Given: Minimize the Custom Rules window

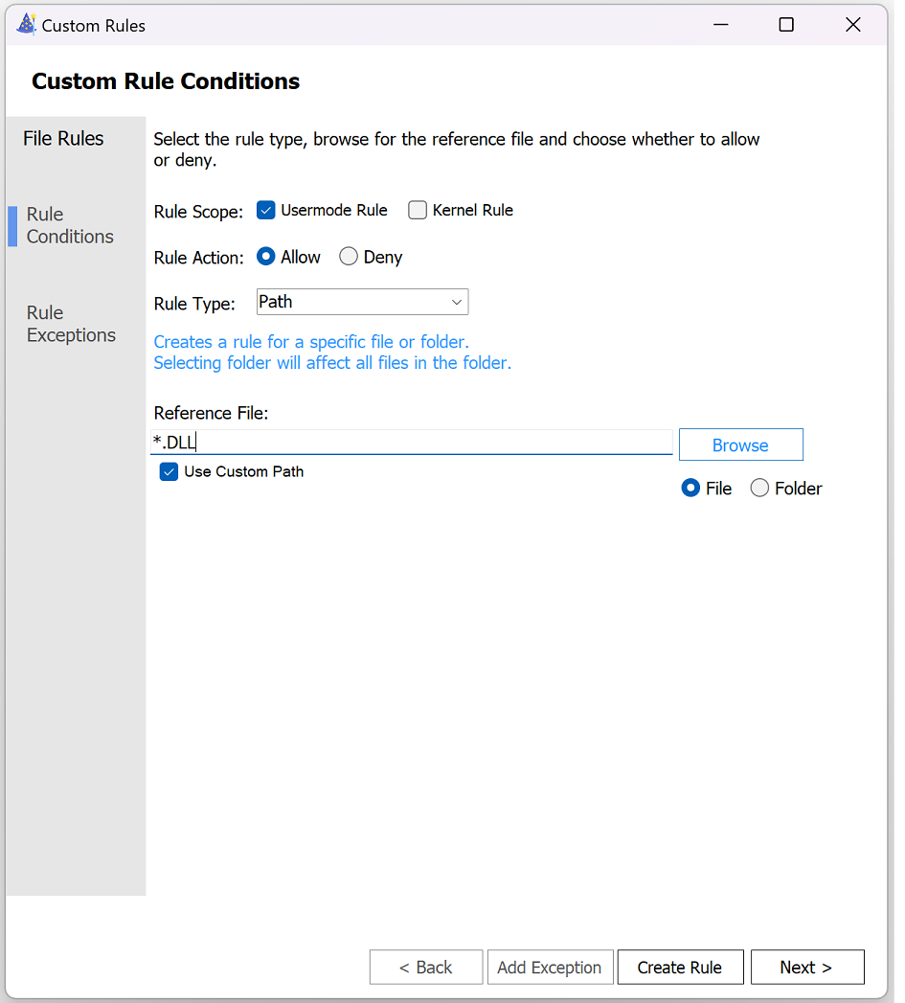Looking at the screenshot, I should pos(719,26).
